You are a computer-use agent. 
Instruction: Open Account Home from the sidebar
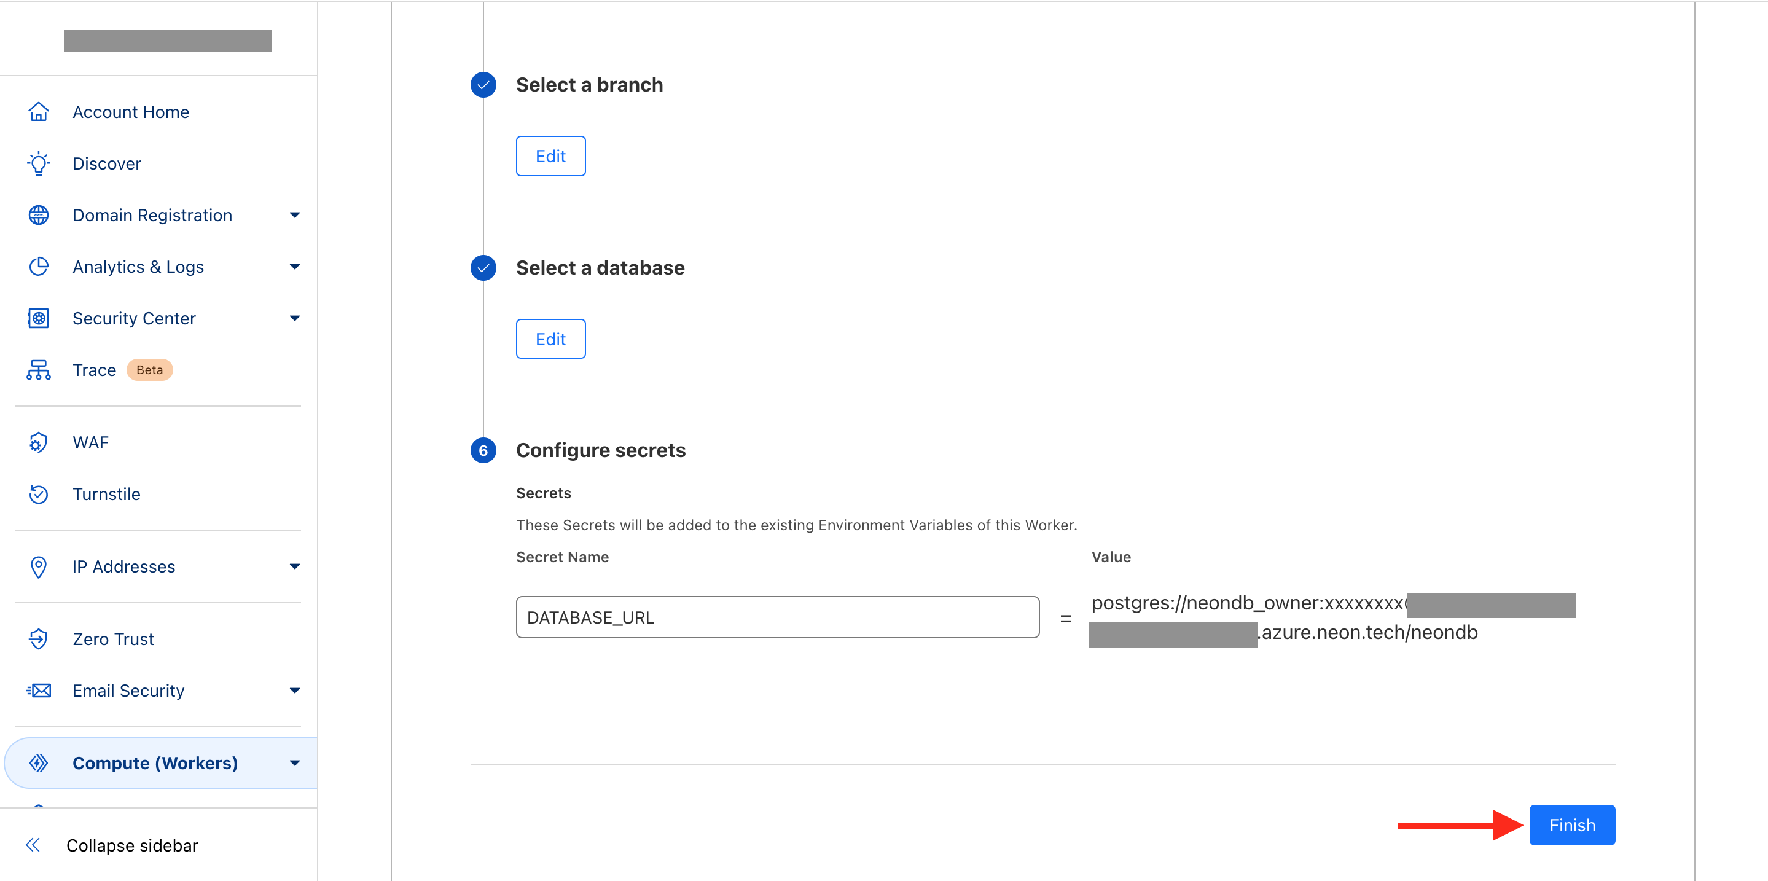click(131, 112)
